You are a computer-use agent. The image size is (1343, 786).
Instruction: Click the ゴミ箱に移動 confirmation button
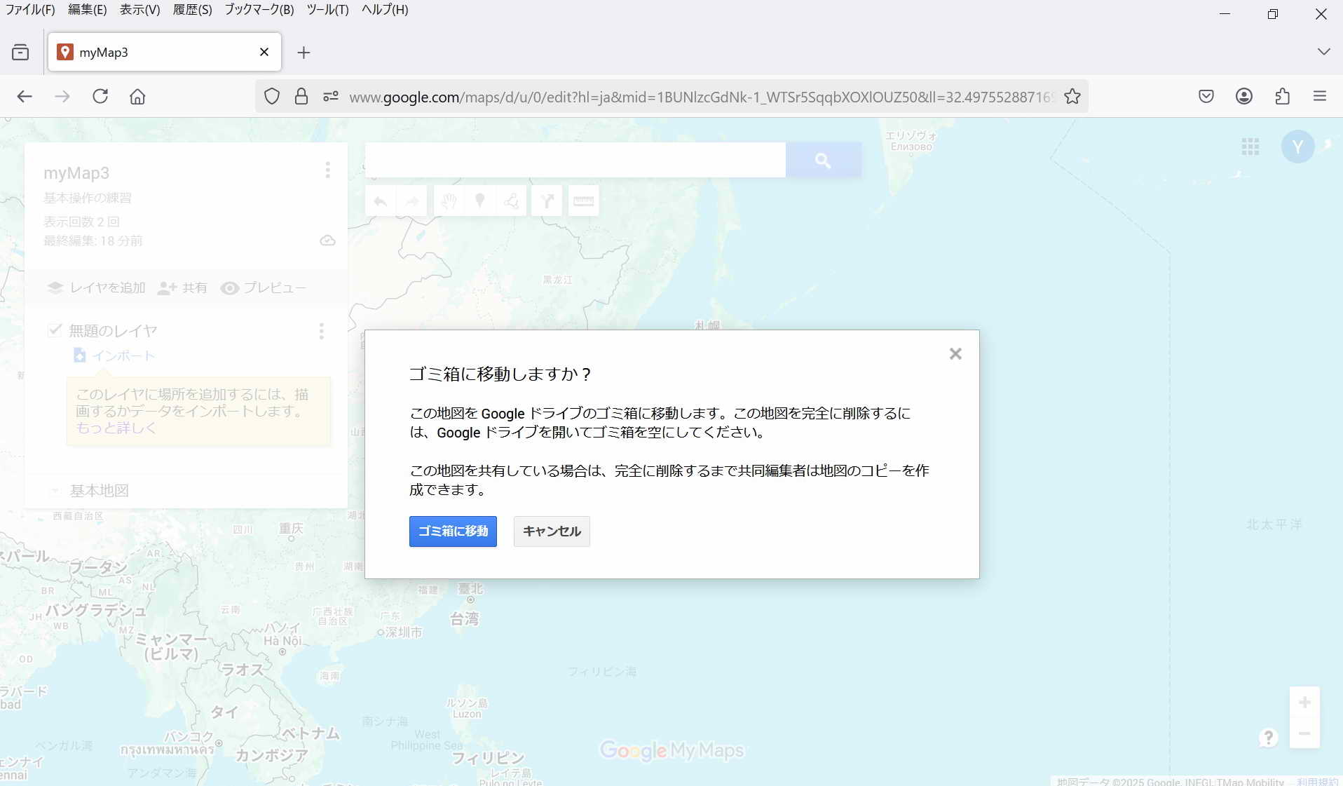(x=453, y=531)
